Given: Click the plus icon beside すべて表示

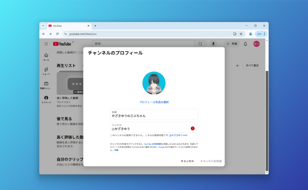Looking at the screenshot, I should click(237, 66).
